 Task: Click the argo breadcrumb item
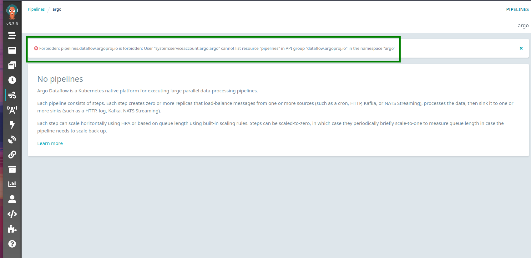point(57,9)
